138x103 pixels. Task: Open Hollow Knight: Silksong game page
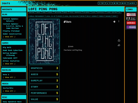pos(10,54)
